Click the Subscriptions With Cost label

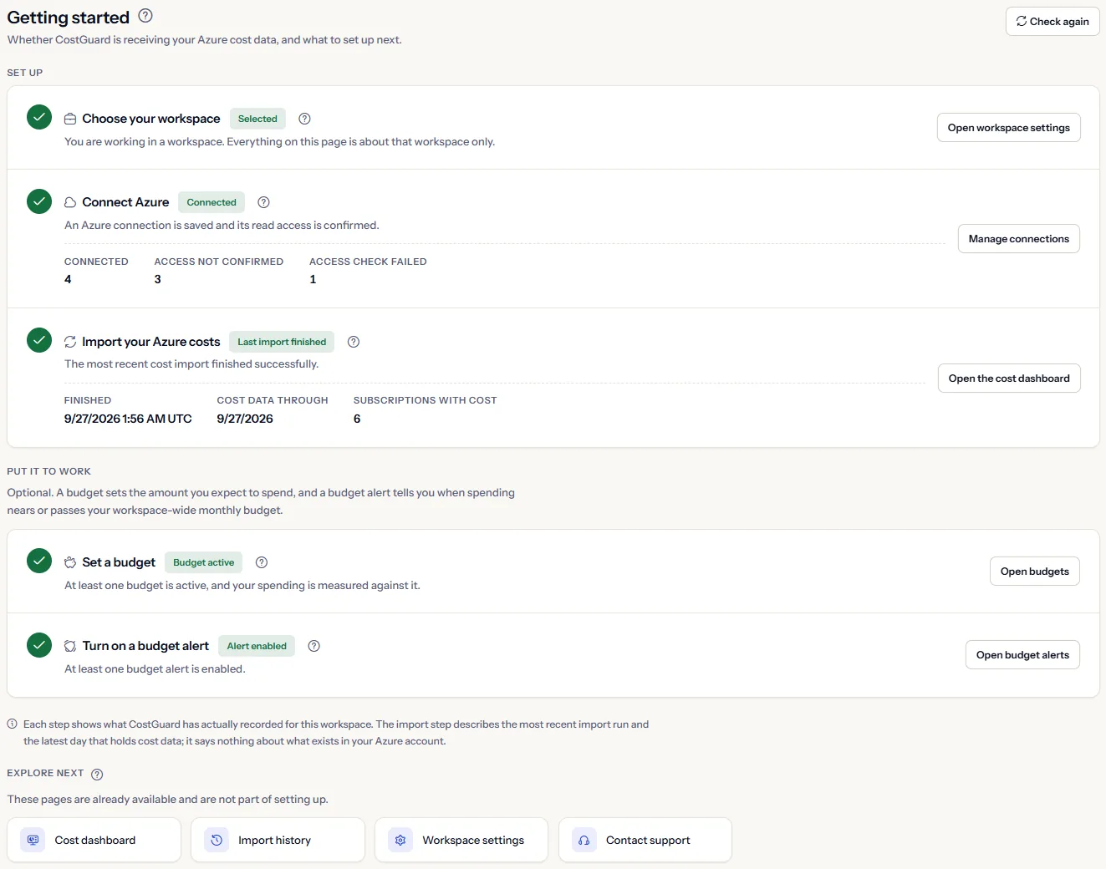[426, 400]
